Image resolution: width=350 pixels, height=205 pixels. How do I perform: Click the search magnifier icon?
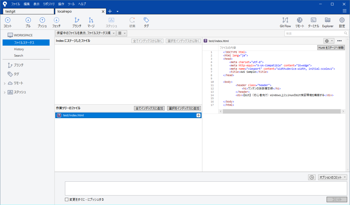pos(346,33)
